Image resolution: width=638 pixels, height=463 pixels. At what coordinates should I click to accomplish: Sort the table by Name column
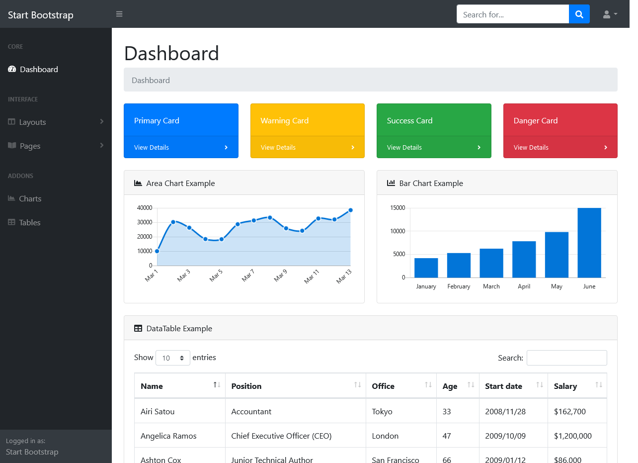(179, 385)
